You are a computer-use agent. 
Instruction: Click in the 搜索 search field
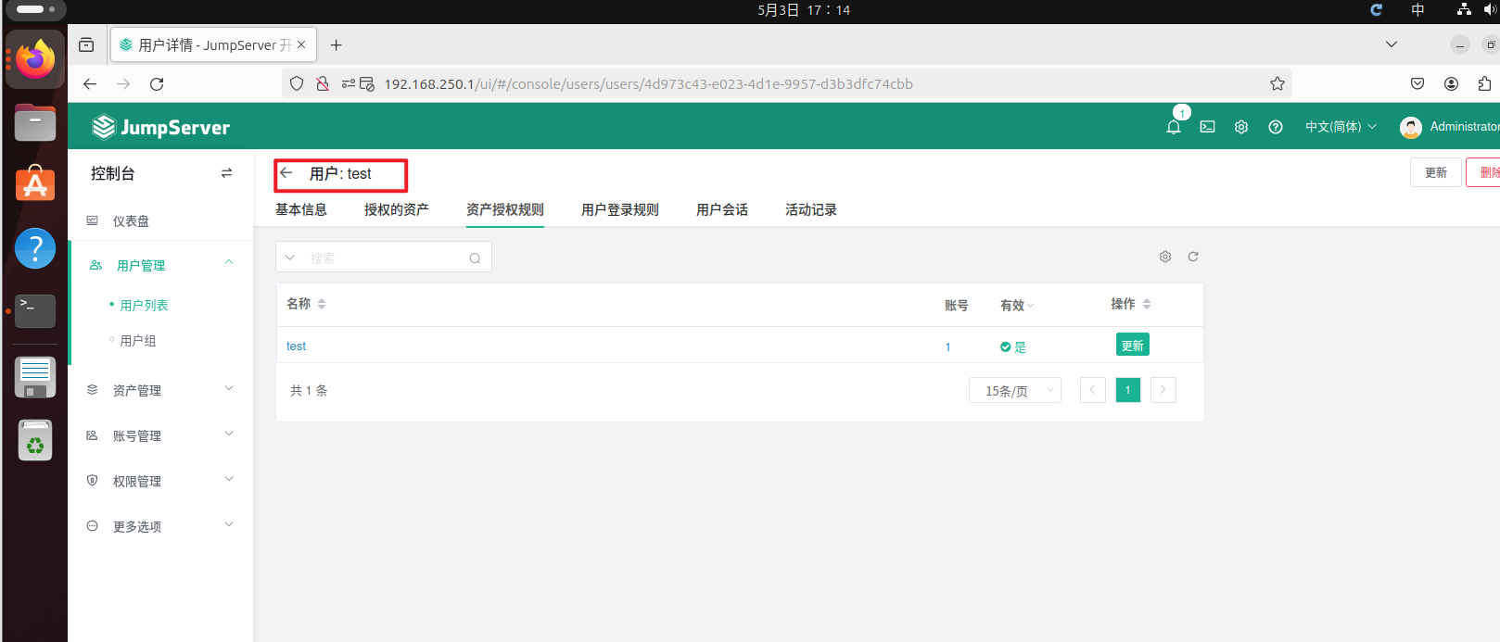point(385,258)
